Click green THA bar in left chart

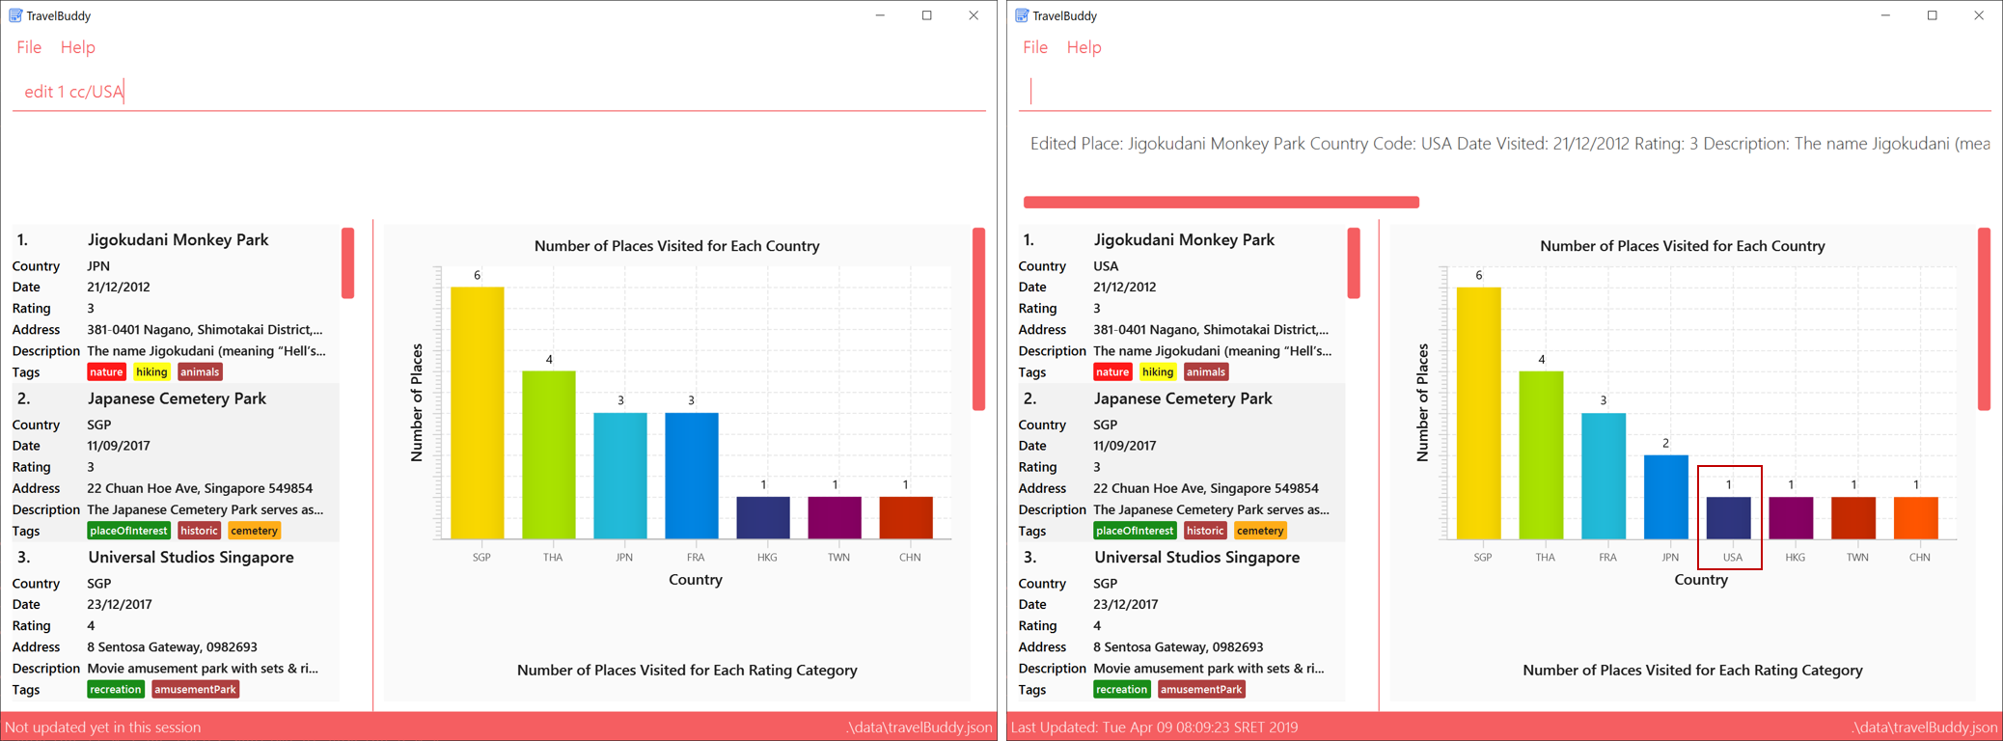[x=549, y=454]
